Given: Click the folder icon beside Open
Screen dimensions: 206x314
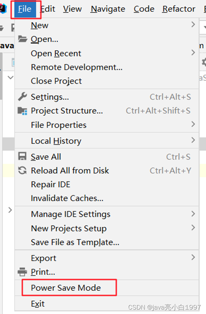Looking at the screenshot, I should click(22, 39).
